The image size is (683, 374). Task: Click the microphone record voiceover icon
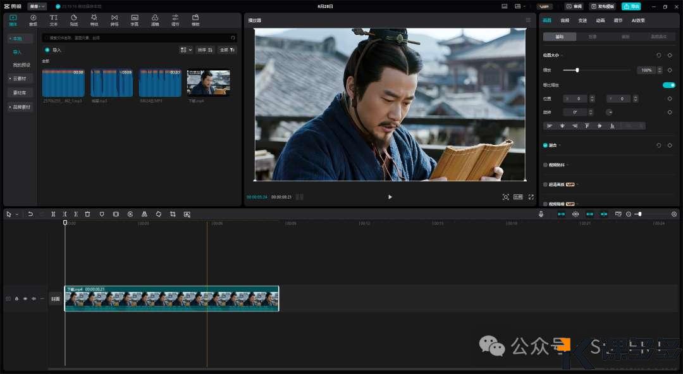click(x=541, y=215)
